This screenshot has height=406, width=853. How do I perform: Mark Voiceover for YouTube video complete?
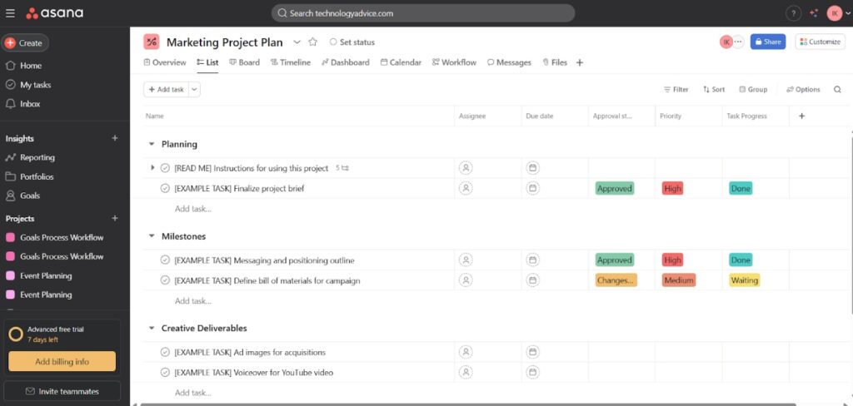[x=166, y=372]
